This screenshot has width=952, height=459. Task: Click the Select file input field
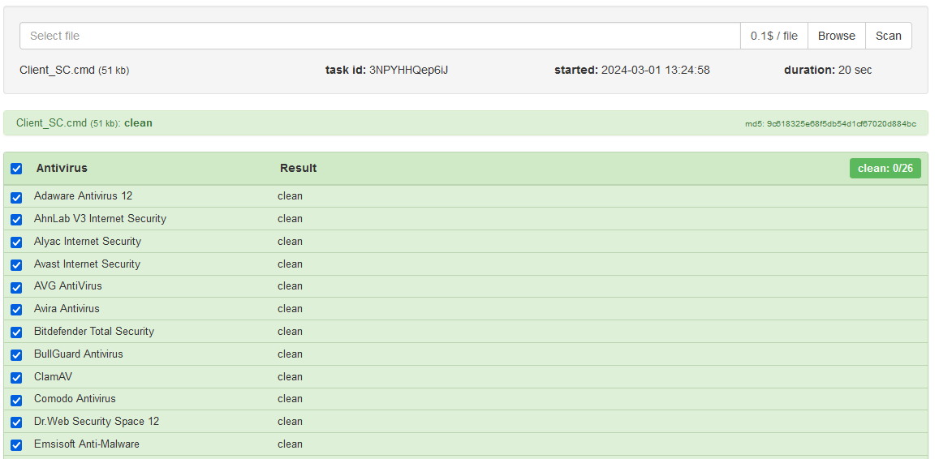tap(380, 36)
